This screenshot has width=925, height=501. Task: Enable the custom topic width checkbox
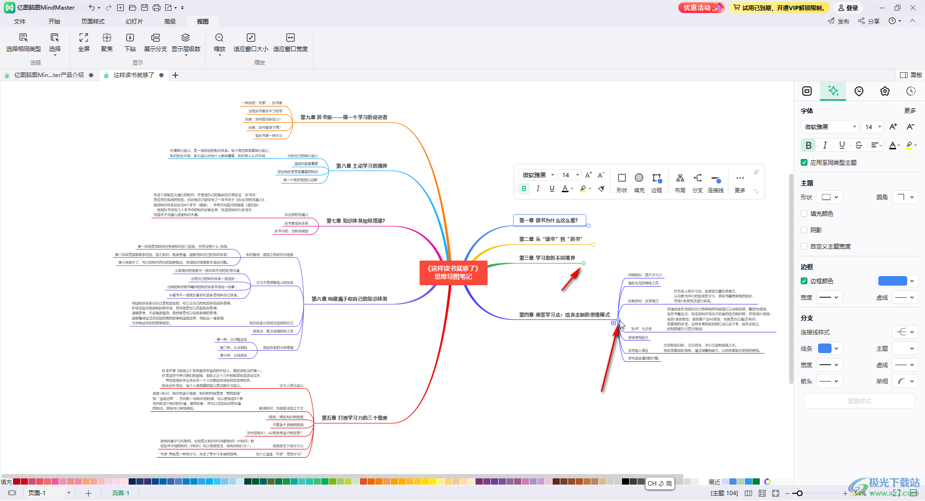pyautogui.click(x=804, y=246)
